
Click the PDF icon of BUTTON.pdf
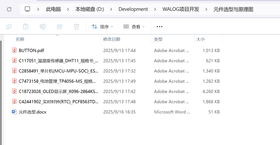[x=14, y=50]
